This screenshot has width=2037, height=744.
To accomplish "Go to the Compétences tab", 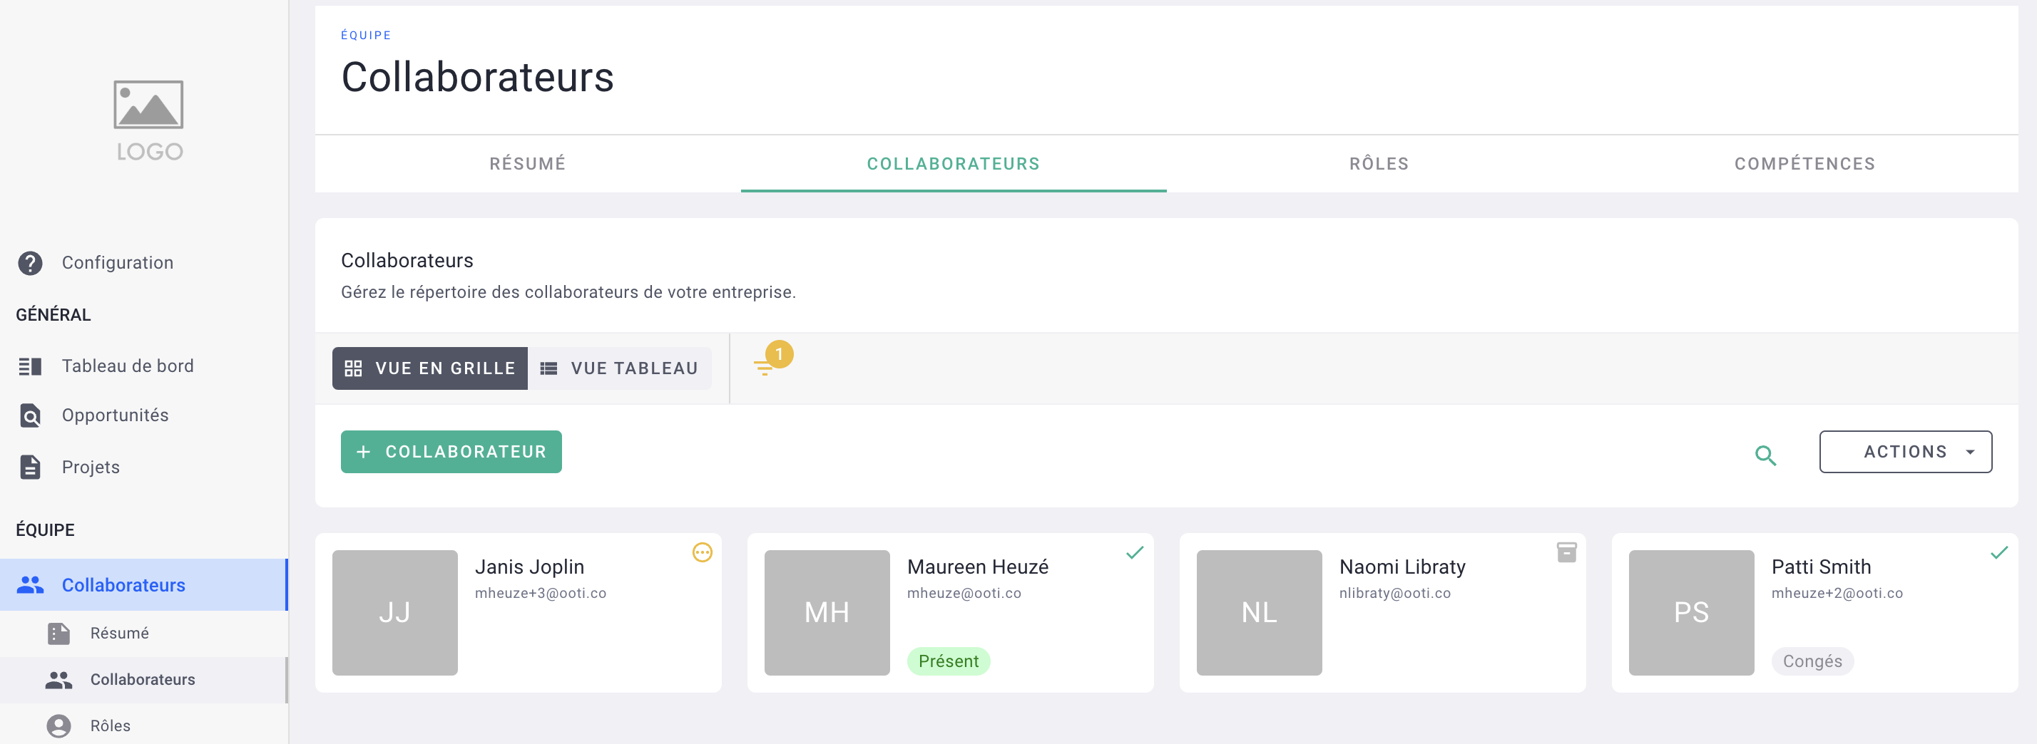I will click(x=1804, y=163).
